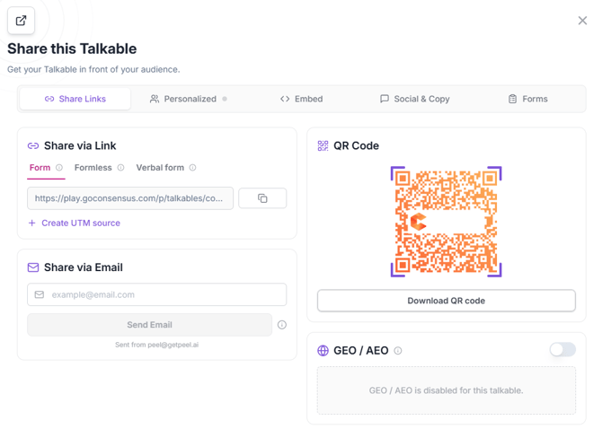Viewport: 602px width, 438px height.
Task: Click the info icon next to Form
Action: (59, 168)
